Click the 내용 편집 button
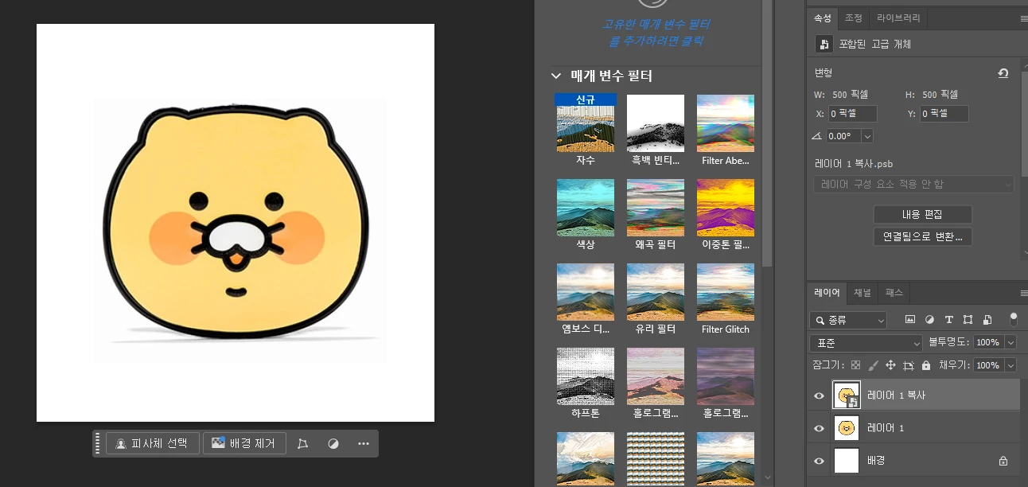1028x487 pixels. (x=922, y=214)
